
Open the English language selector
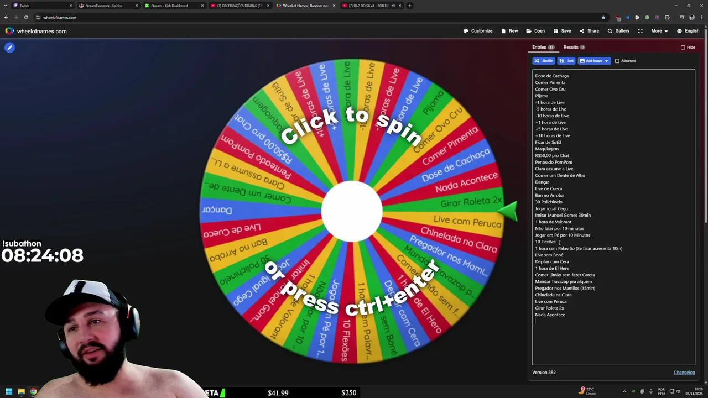(x=688, y=31)
